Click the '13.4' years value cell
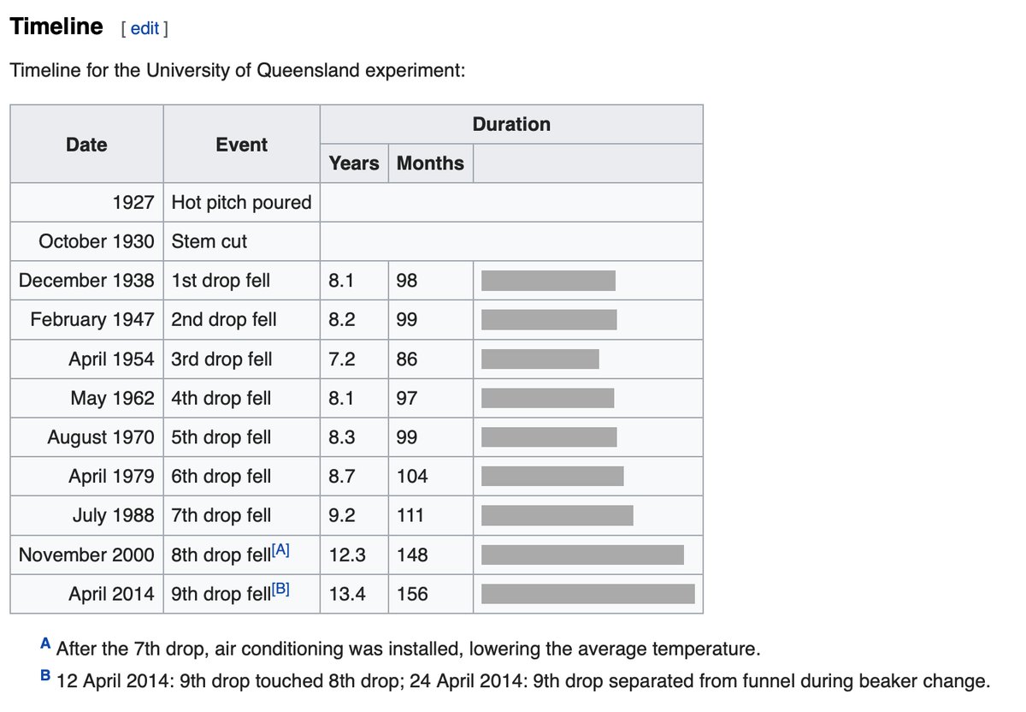This screenshot has height=712, width=1026. coord(347,594)
